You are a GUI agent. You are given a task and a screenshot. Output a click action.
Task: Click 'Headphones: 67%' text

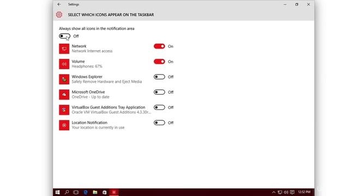87,66
